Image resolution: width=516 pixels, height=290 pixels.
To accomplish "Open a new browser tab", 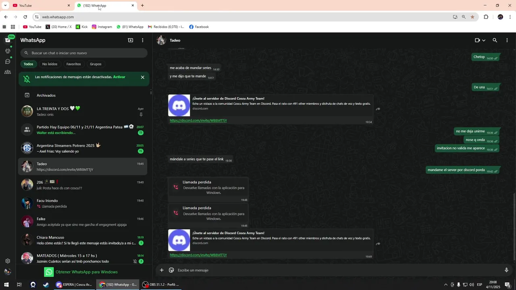I will point(142,6).
